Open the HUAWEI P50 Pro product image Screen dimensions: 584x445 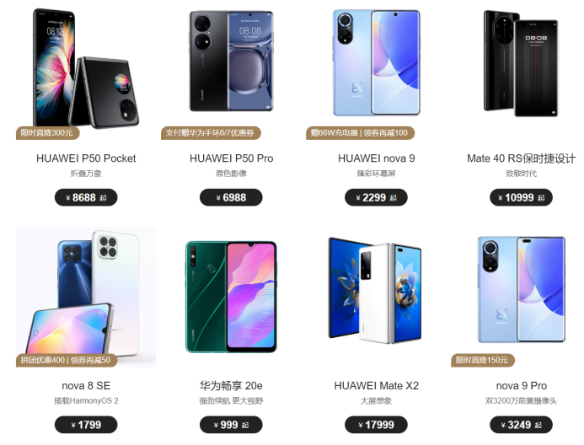click(231, 61)
